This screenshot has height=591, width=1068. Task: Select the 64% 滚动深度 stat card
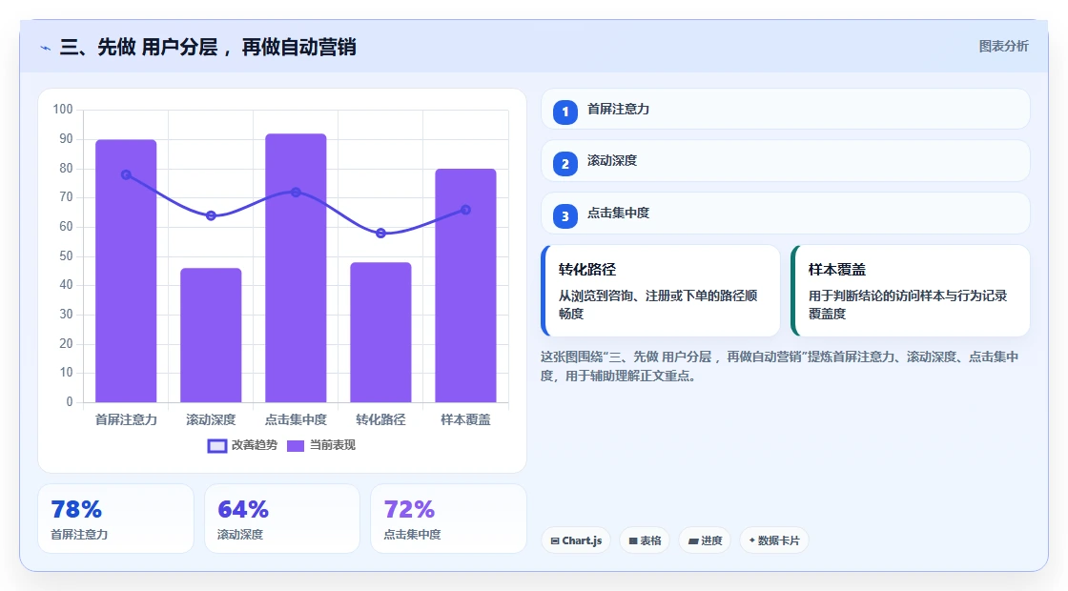(282, 519)
